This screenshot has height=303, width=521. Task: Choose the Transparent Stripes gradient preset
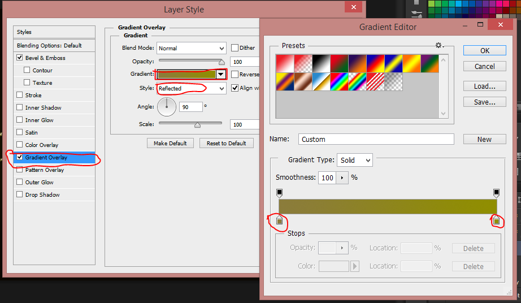click(375, 82)
